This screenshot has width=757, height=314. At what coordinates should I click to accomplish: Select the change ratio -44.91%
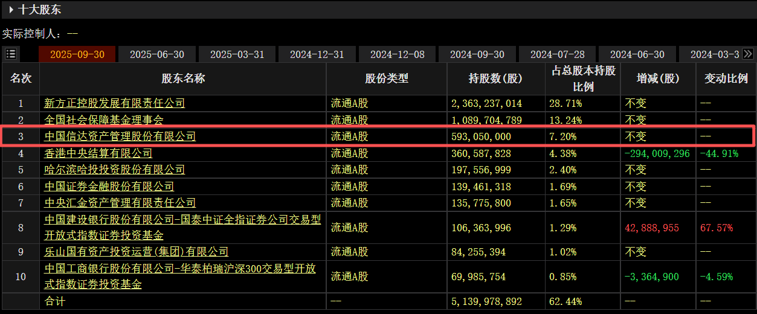click(719, 153)
